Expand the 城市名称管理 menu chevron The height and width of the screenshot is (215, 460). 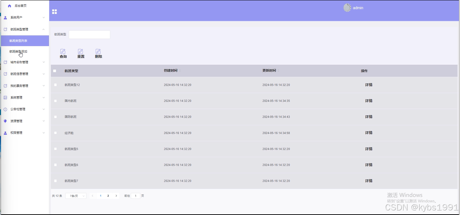click(x=44, y=62)
